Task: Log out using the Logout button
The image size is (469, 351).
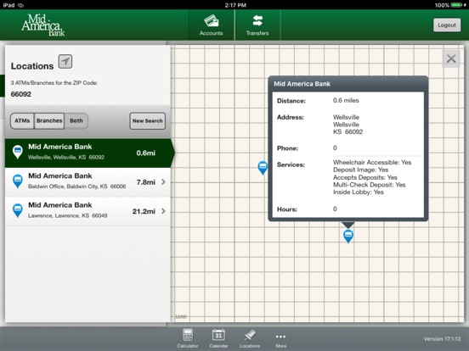Action: pos(447,25)
